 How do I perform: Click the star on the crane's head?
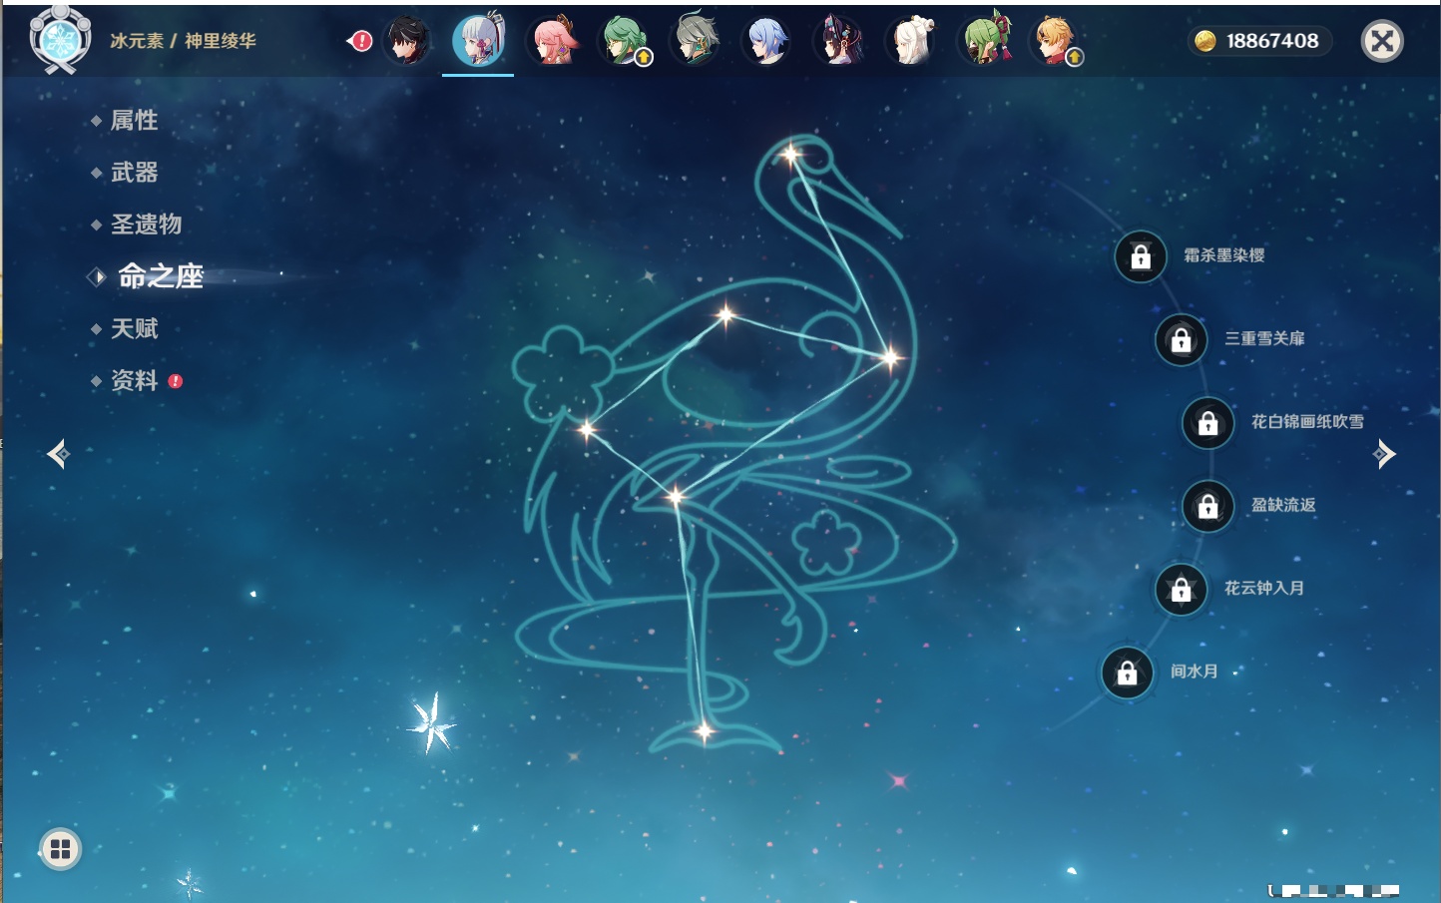(x=791, y=155)
